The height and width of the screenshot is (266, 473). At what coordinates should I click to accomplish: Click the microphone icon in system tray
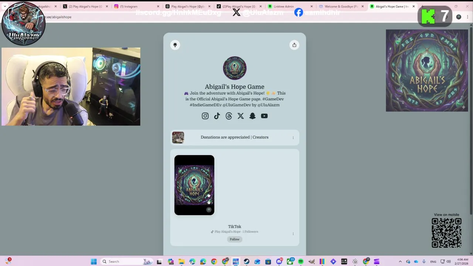tap(424, 262)
